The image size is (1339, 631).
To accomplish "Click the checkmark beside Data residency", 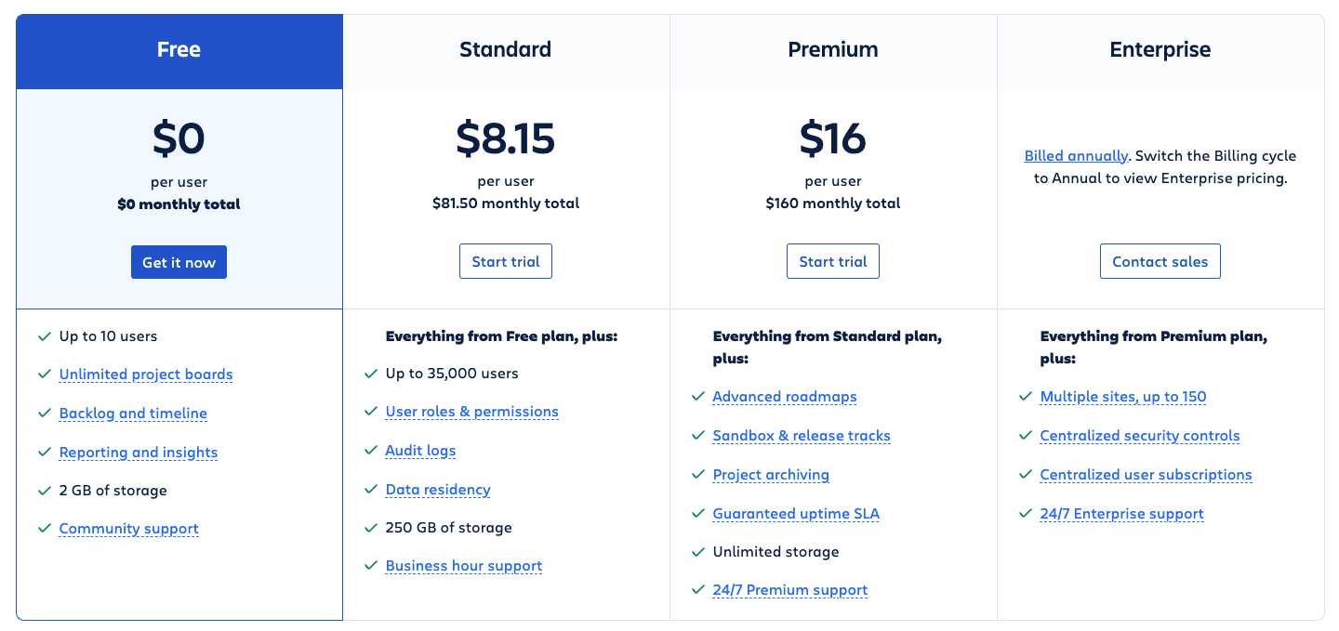I will coord(370,489).
